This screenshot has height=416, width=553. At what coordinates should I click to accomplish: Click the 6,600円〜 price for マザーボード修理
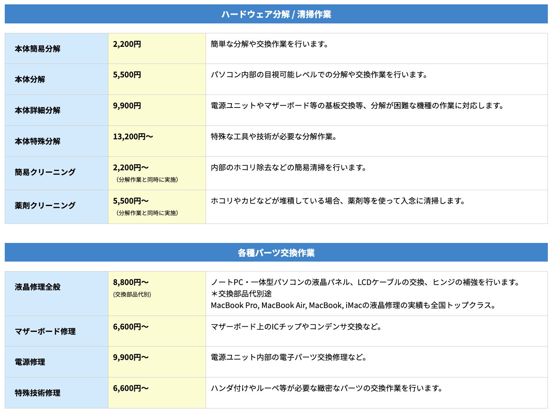(x=131, y=327)
